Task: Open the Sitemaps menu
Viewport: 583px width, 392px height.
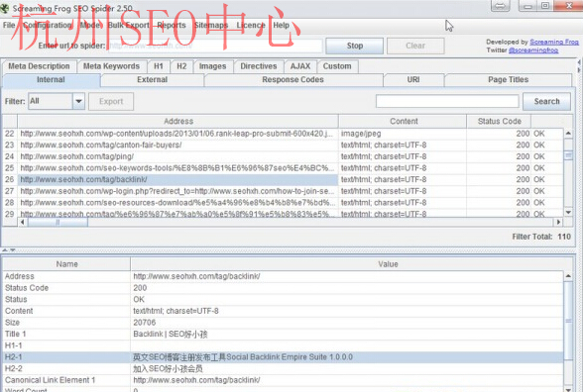Action: pos(211,26)
